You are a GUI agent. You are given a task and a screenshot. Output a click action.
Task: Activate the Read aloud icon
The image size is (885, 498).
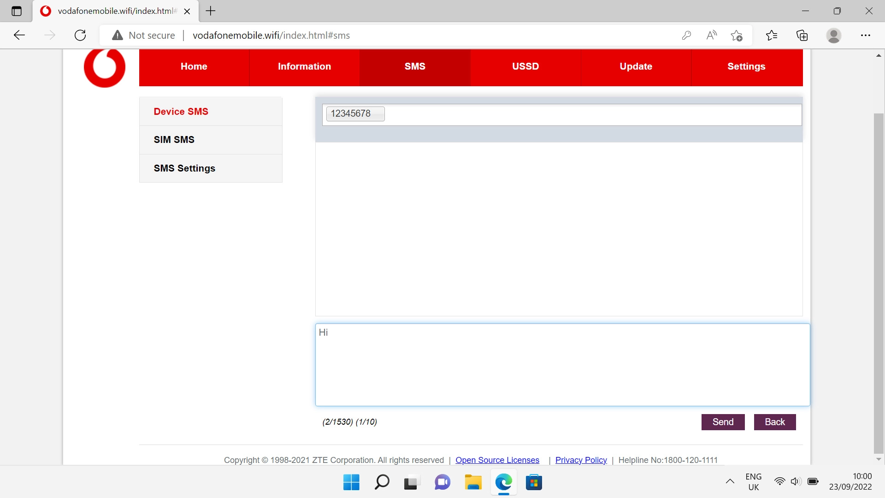coord(712,35)
